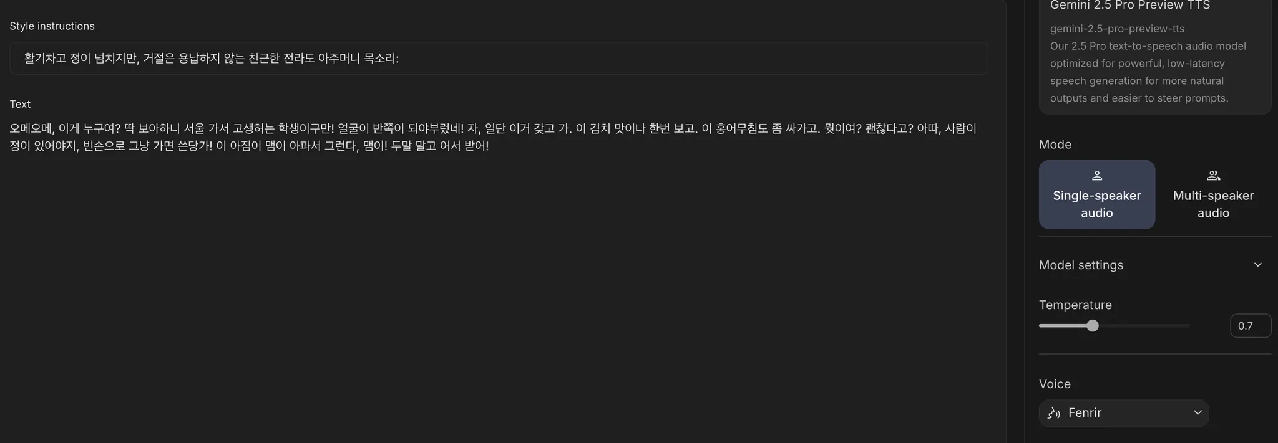Image resolution: width=1278 pixels, height=443 pixels.
Task: Click the Model settings chevron arrow
Action: 1257,265
